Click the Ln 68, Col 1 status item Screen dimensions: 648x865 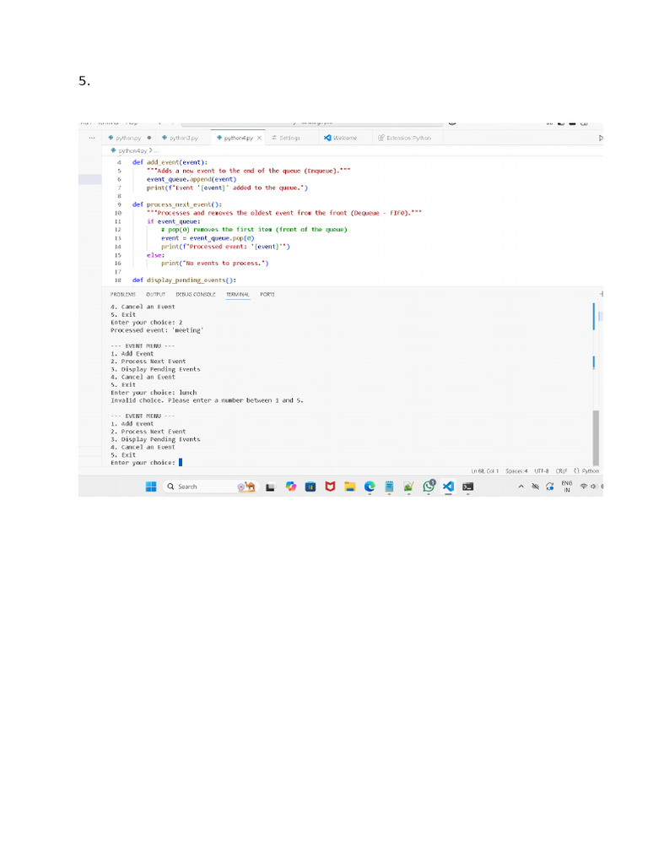(485, 471)
